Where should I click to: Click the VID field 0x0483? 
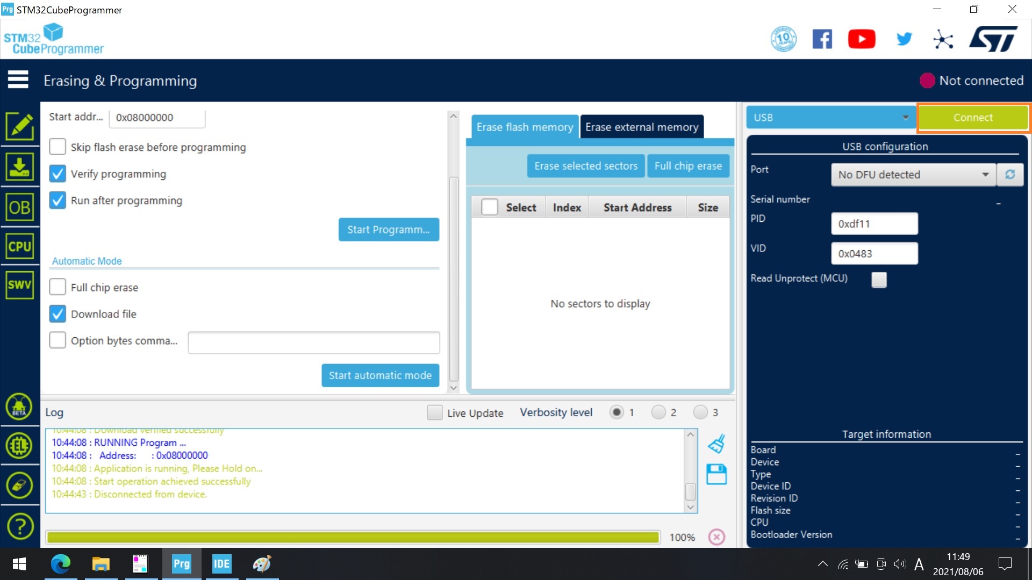click(x=875, y=253)
